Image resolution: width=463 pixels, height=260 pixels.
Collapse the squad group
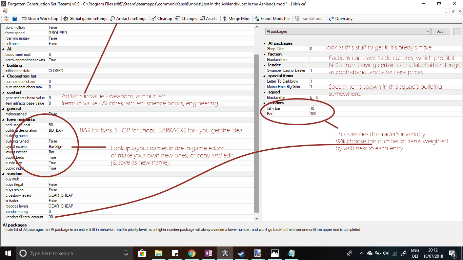(x=264, y=92)
